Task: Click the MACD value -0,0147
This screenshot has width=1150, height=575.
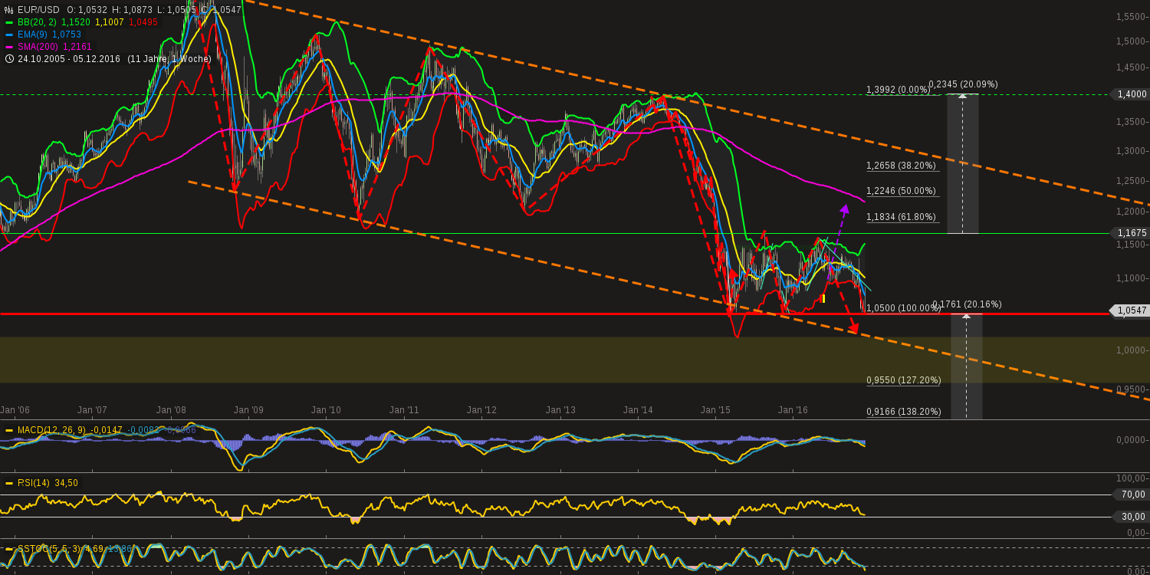Action: click(x=106, y=430)
